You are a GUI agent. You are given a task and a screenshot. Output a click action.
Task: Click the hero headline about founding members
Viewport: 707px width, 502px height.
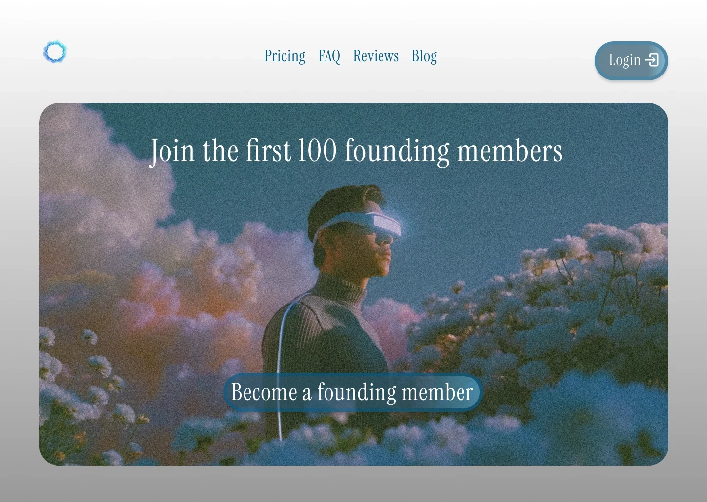point(355,151)
